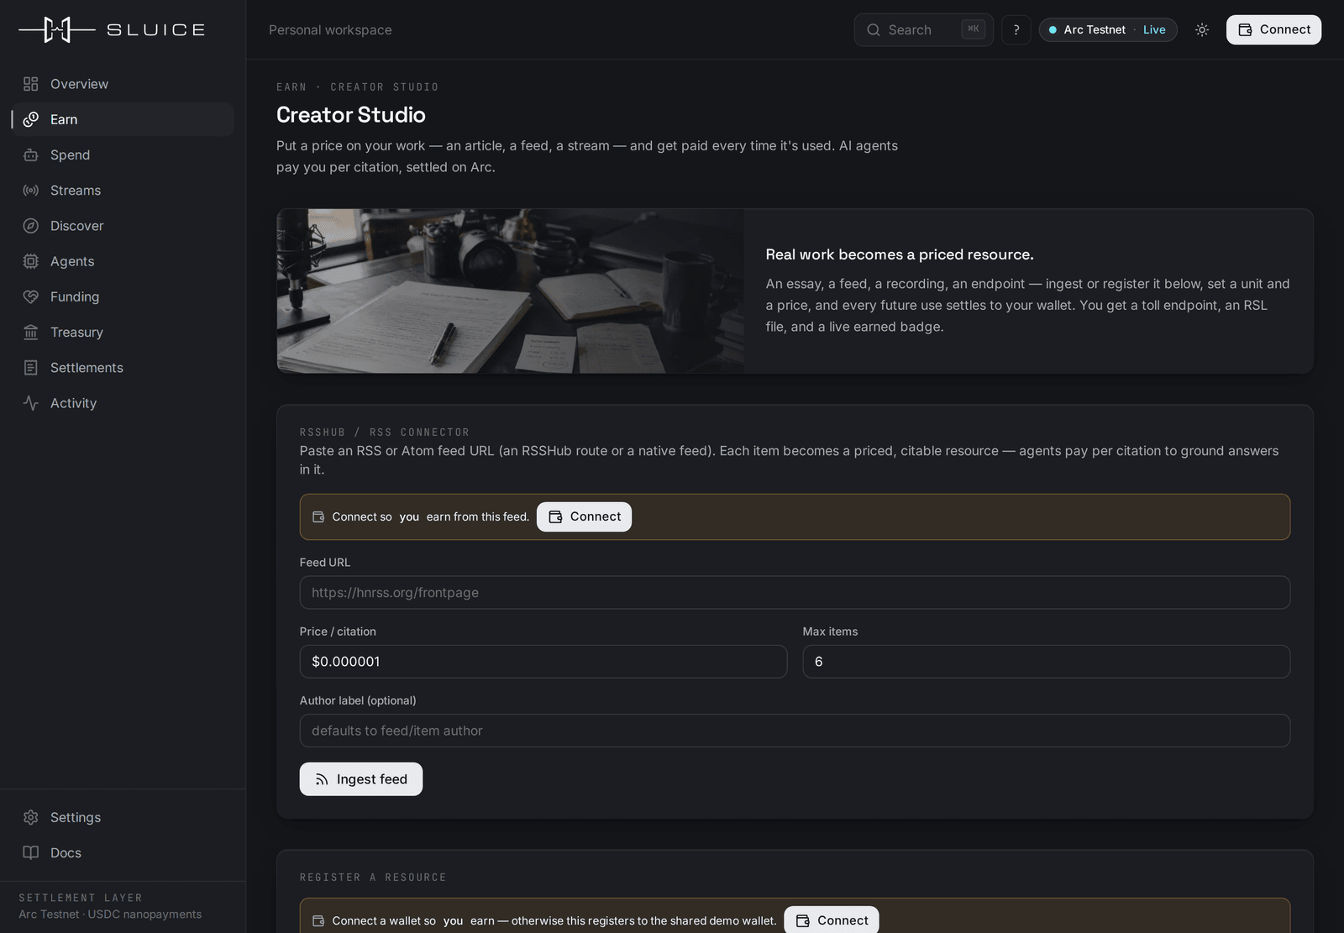Click Connect in the Register a resource banner

click(x=832, y=920)
